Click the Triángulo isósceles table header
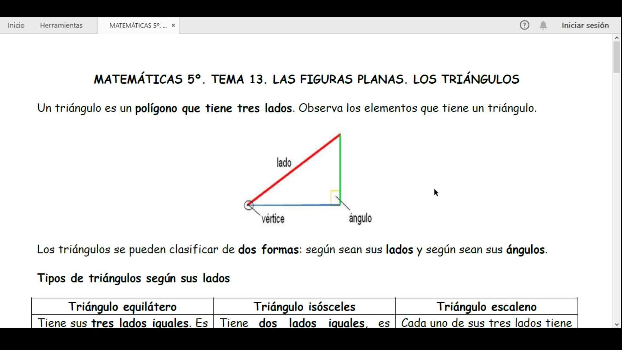Screen dimensions: 622x350 pyautogui.click(x=304, y=307)
